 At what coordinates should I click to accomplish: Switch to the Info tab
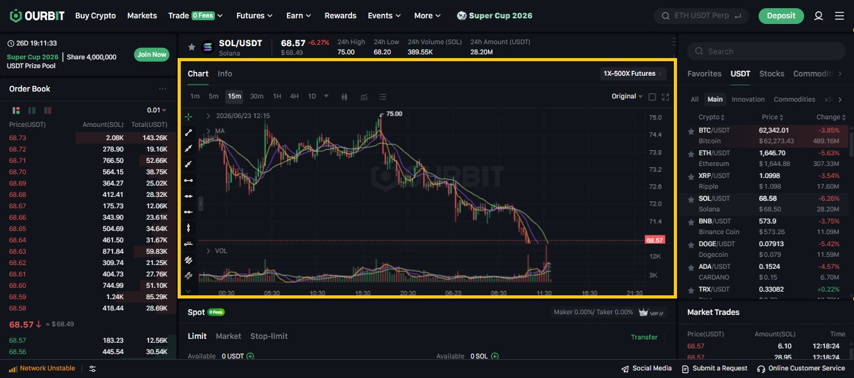click(224, 74)
